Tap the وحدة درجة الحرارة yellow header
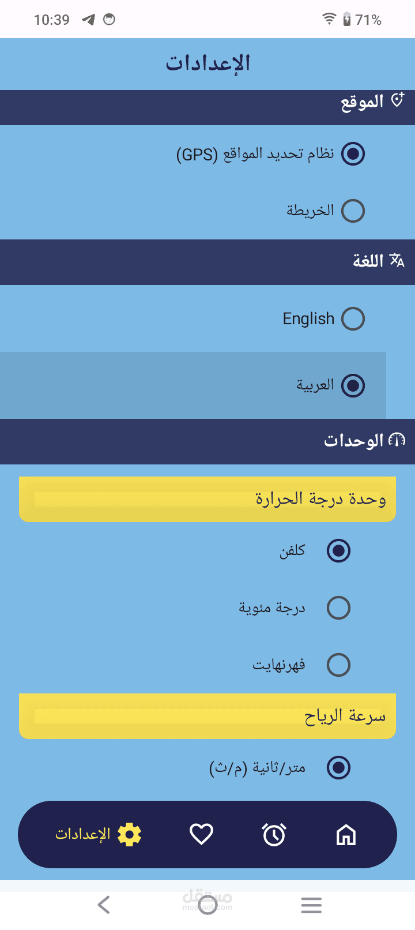Viewport: 415px width, 930px height. tap(207, 499)
